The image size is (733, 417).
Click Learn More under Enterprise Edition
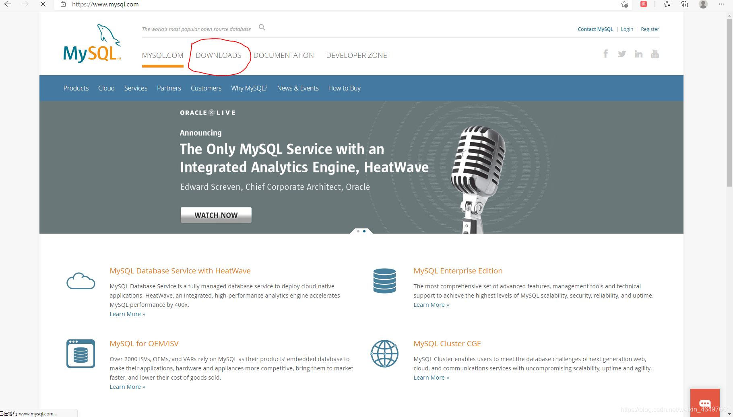431,305
